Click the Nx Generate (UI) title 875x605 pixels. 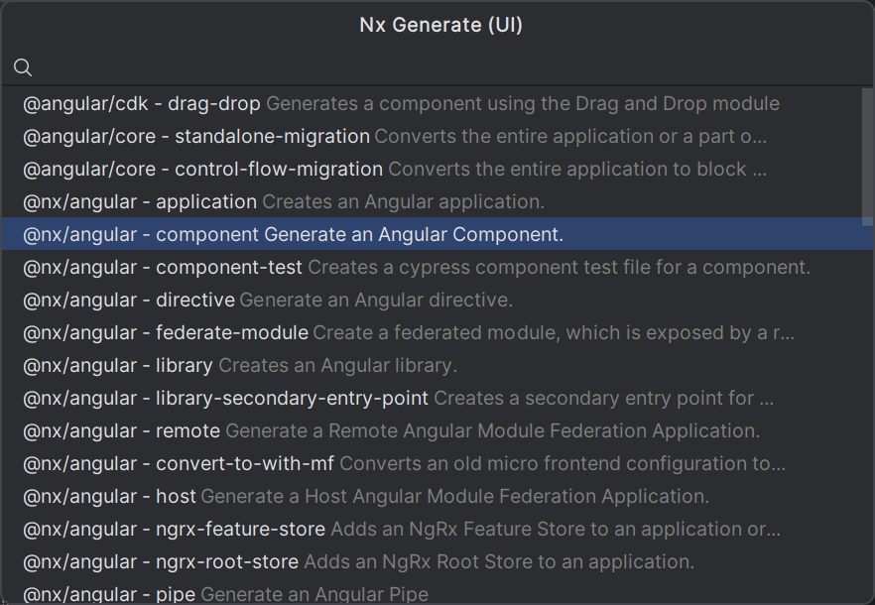(440, 25)
